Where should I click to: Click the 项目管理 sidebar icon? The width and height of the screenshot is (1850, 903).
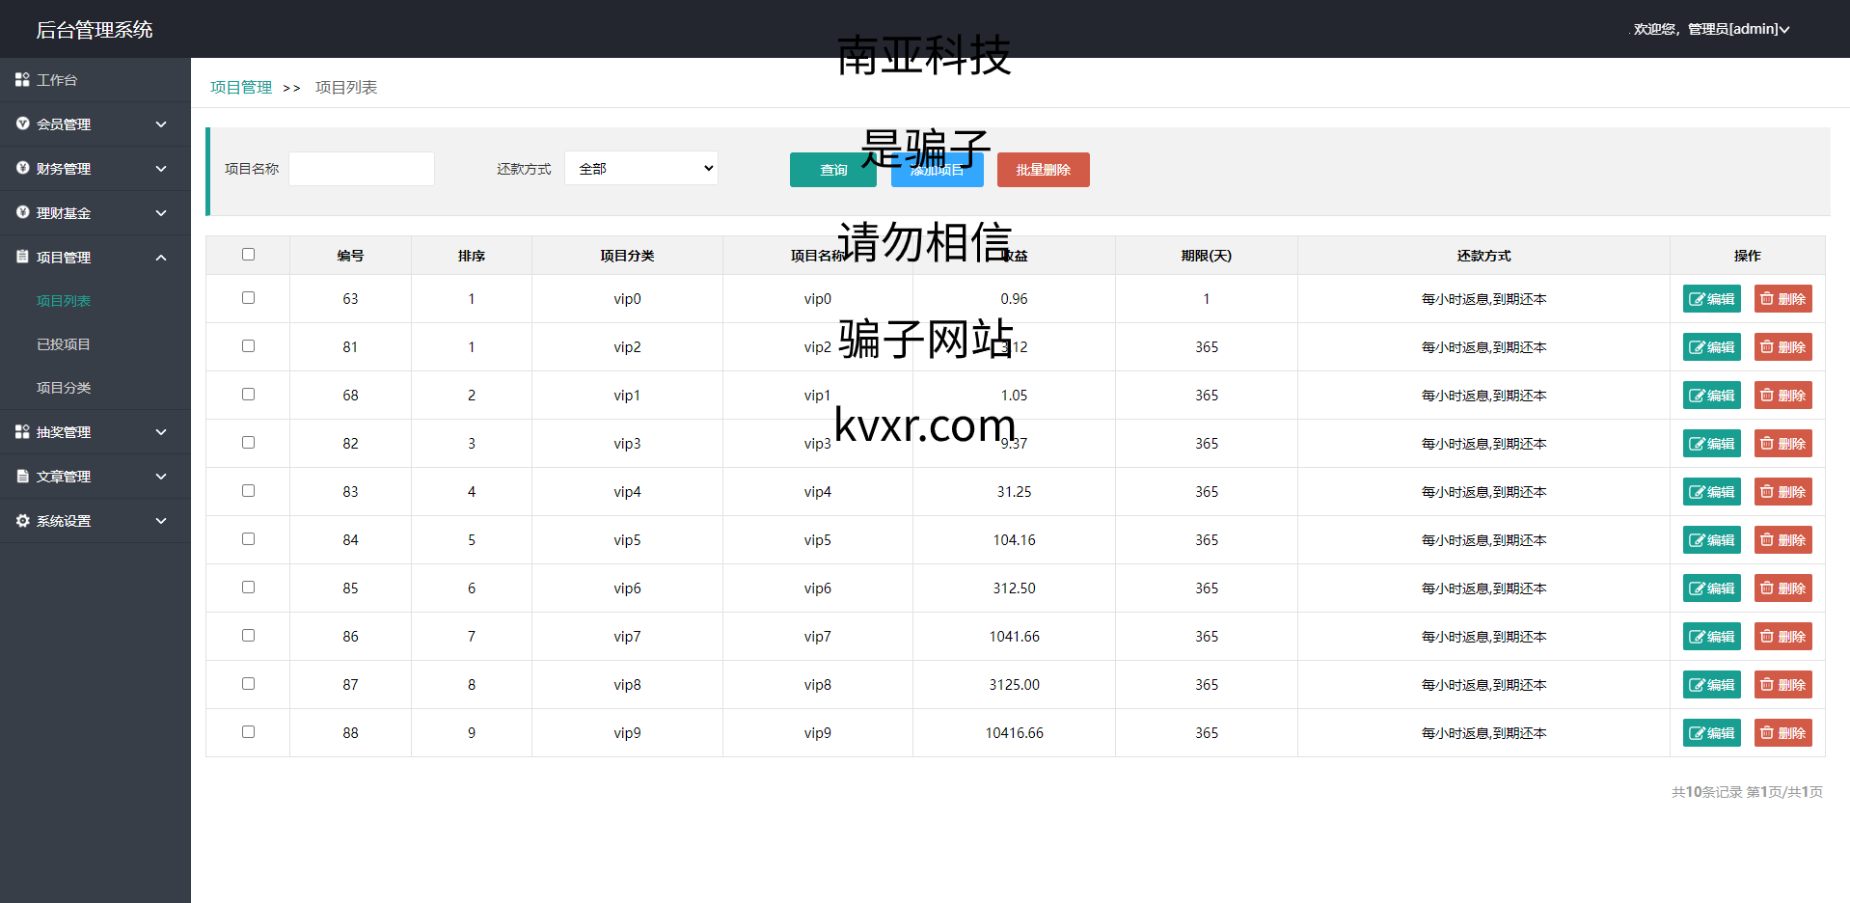[x=22, y=257]
